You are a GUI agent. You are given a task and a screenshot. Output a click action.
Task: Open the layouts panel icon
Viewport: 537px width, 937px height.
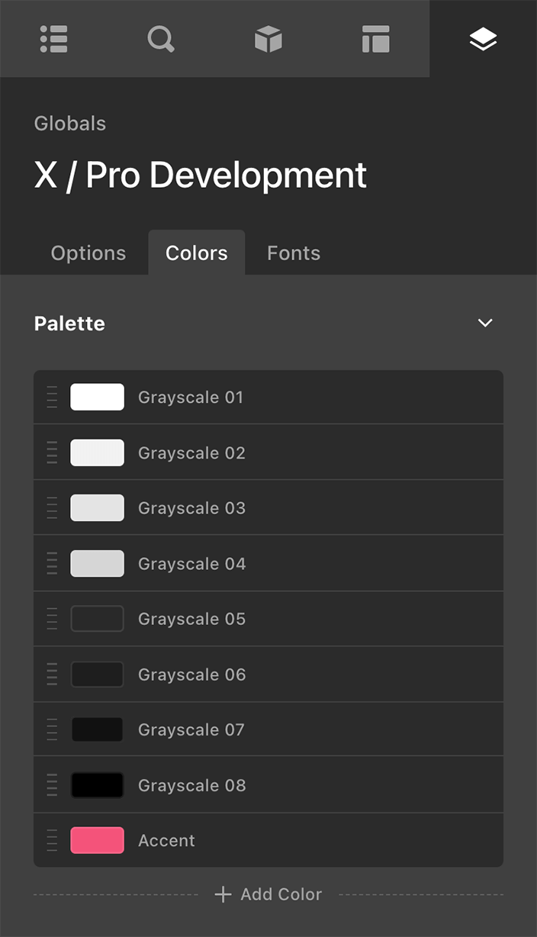[x=375, y=39]
